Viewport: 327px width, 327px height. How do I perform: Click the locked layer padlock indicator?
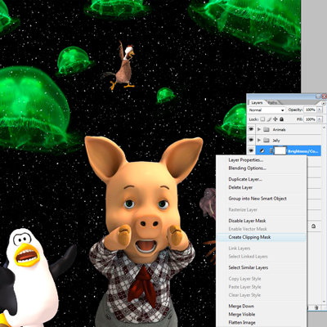click(313, 226)
